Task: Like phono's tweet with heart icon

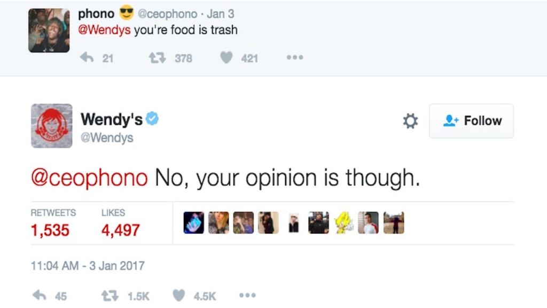Action: click(x=226, y=58)
